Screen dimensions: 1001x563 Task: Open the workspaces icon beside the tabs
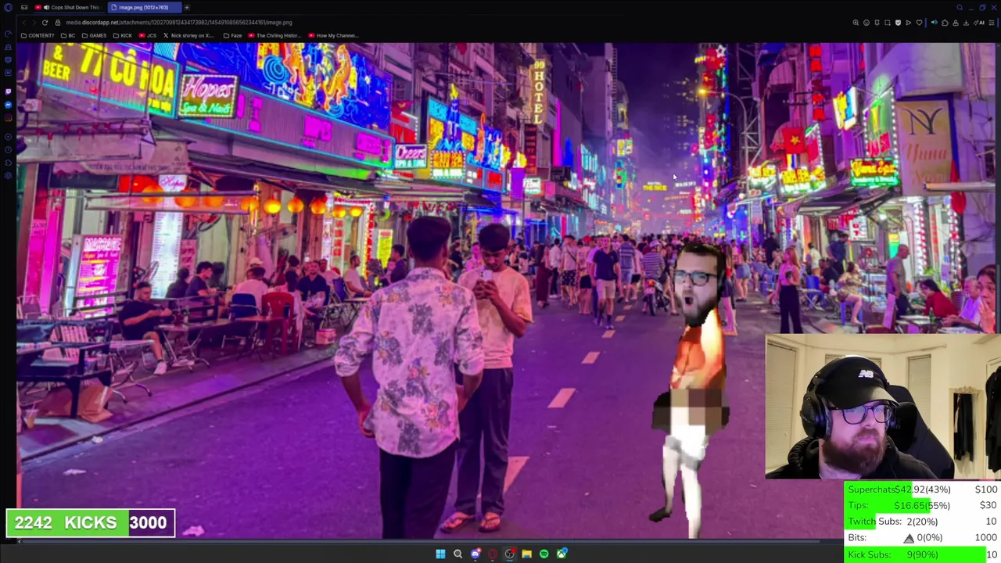(24, 7)
